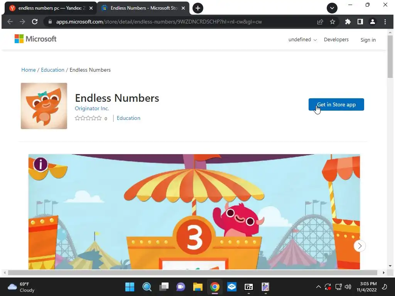The width and height of the screenshot is (395, 296).
Task: Switch to the endless numbers pc Yandex tab
Action: 51,8
